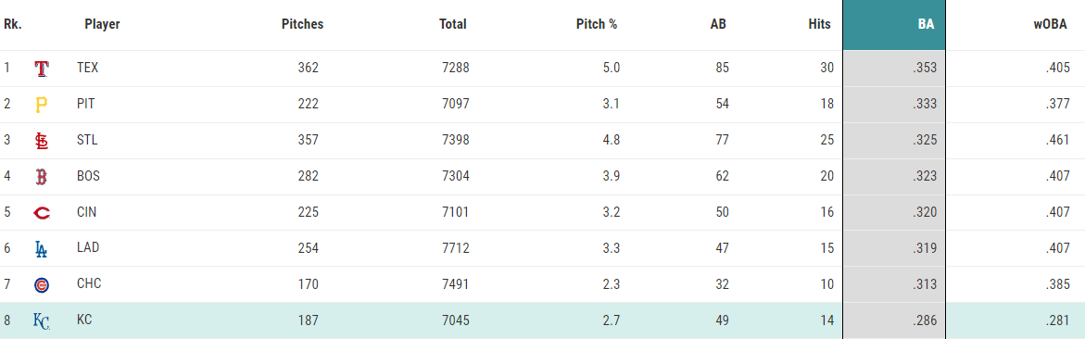Click the Los Angeles Dodgers logo

point(42,248)
